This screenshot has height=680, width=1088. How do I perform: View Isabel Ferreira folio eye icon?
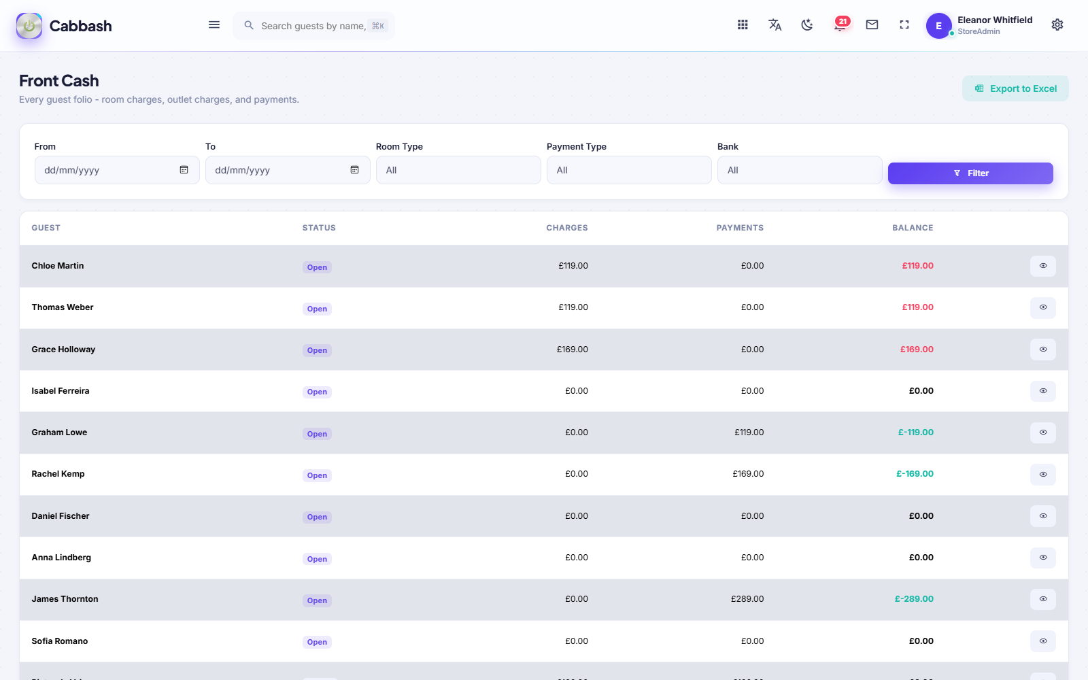(x=1043, y=391)
